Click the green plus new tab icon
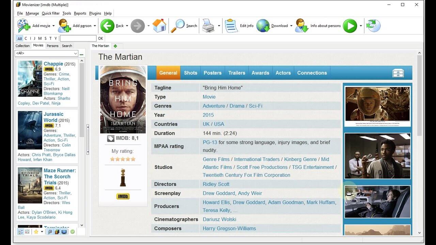This screenshot has height=245, width=436. coord(115,46)
